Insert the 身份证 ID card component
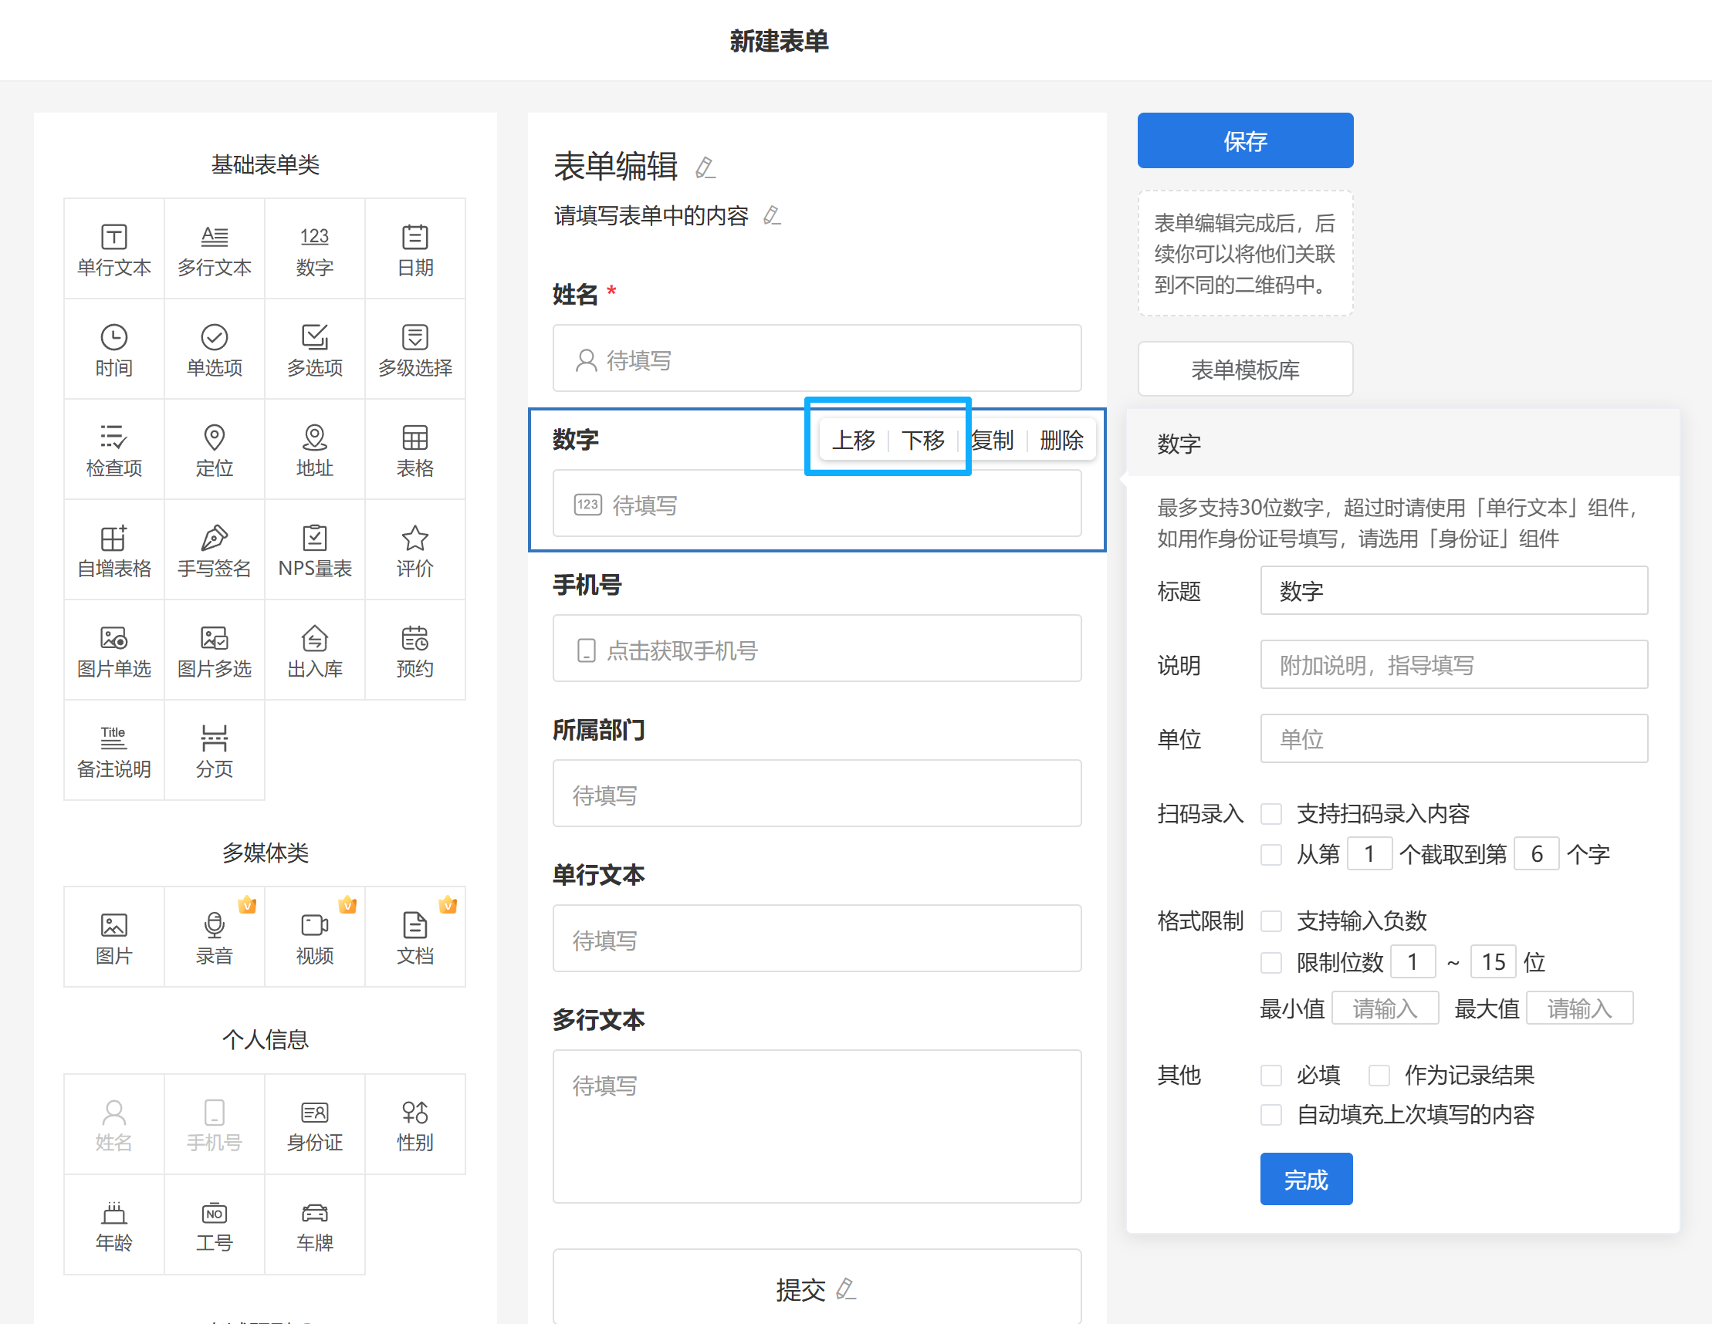This screenshot has height=1324, width=1712. pyautogui.click(x=314, y=1124)
